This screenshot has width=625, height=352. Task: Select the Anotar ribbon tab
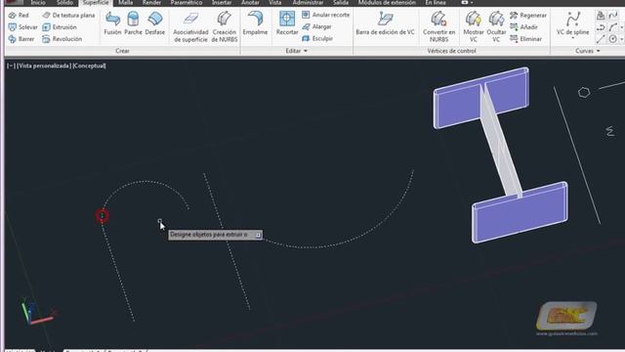point(250,2)
